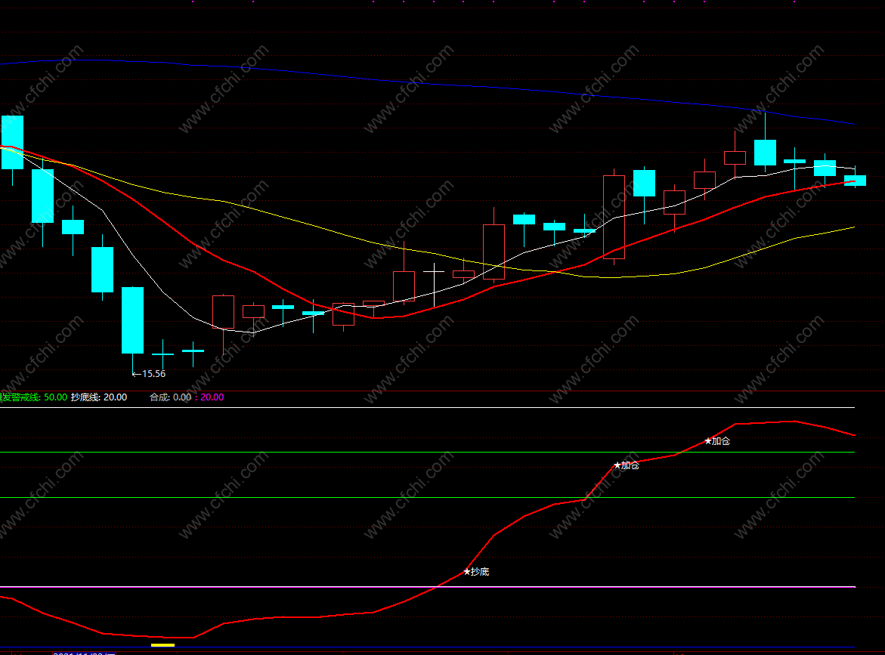Image resolution: width=885 pixels, height=655 pixels.
Task: Select the 抄底线: 20.00 indicator label
Action: pyautogui.click(x=99, y=397)
